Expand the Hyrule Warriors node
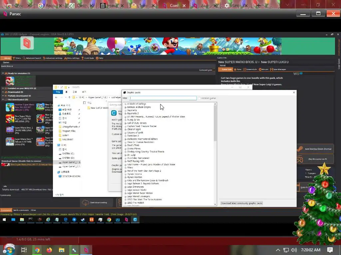 click(126, 177)
